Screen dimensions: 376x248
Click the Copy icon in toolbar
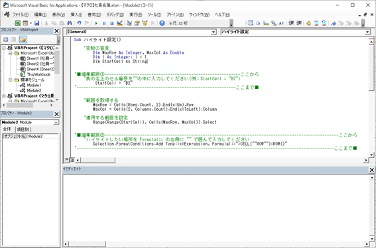[x=54, y=23]
